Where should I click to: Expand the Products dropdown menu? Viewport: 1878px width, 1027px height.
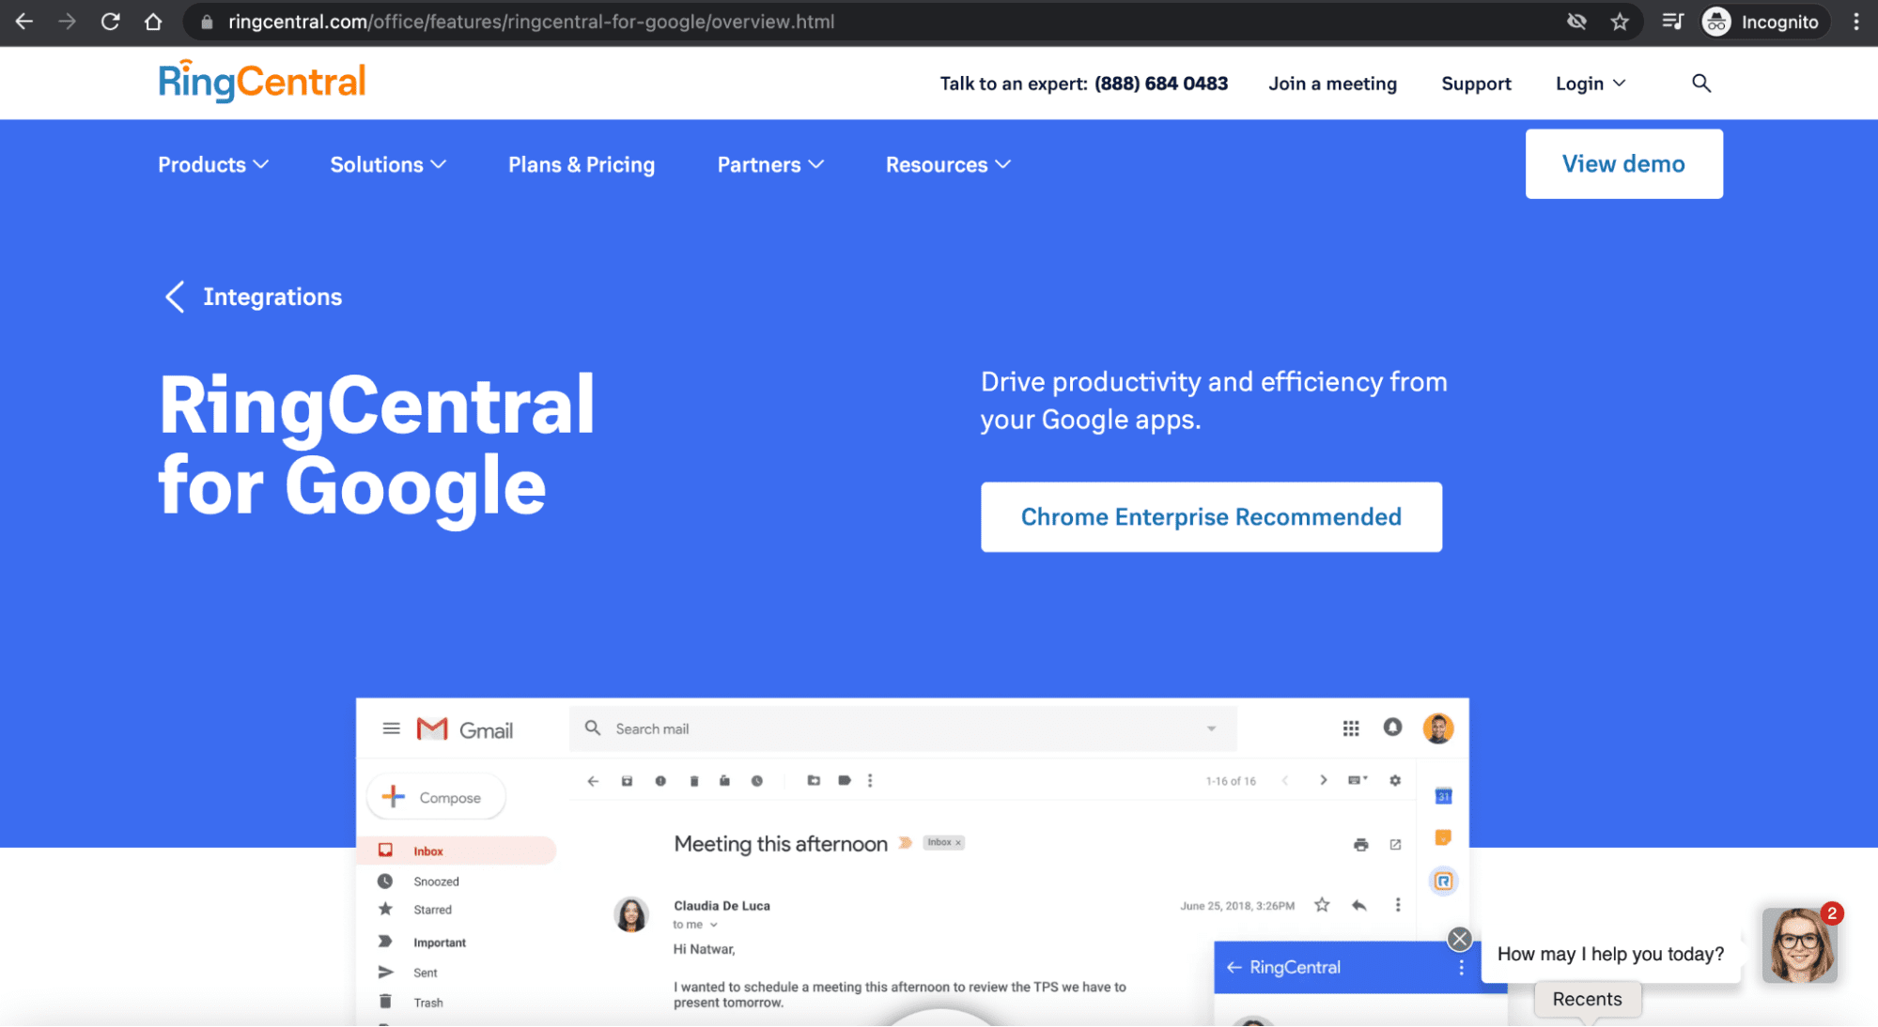click(x=212, y=164)
